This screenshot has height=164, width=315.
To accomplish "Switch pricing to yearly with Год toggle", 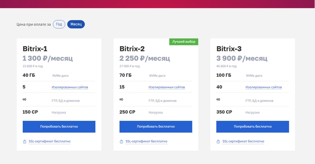I will pyautogui.click(x=59, y=24).
